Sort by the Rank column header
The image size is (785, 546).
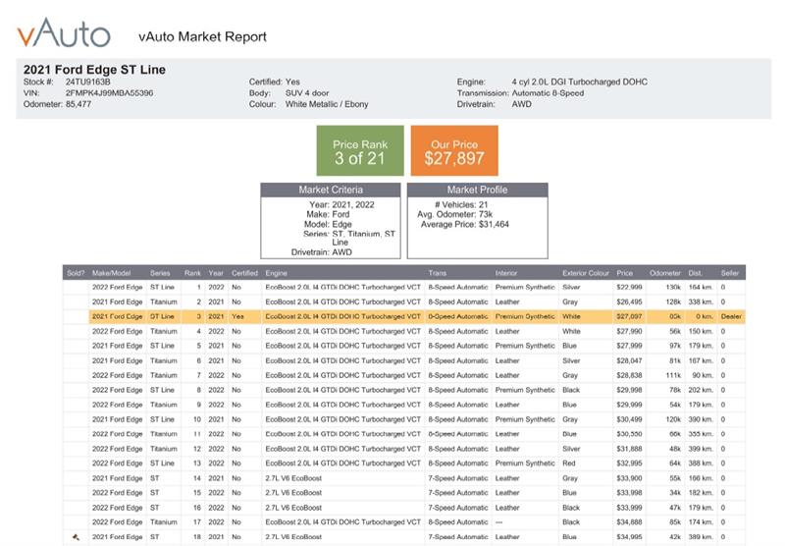click(x=192, y=273)
